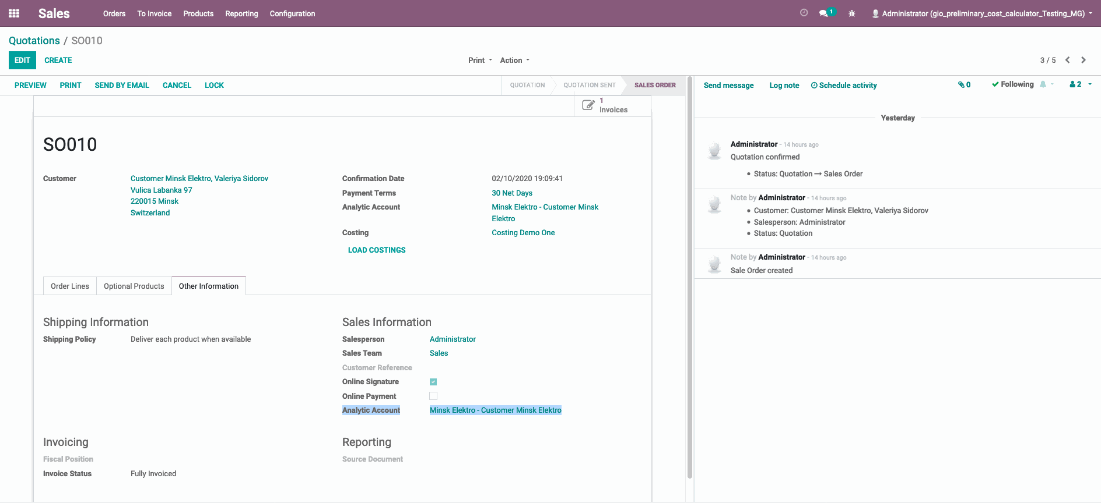
Task: Click the Sales Order status stage
Action: [x=655, y=85]
